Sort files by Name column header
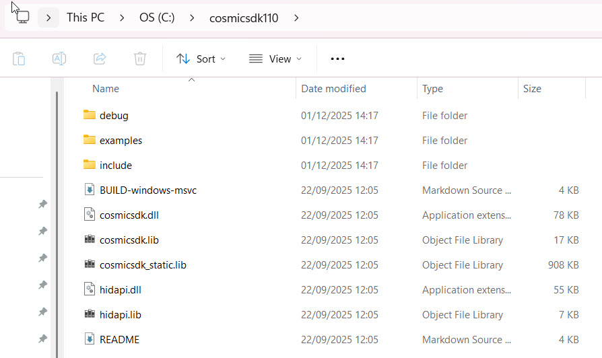Image resolution: width=602 pixels, height=358 pixels. coord(106,89)
